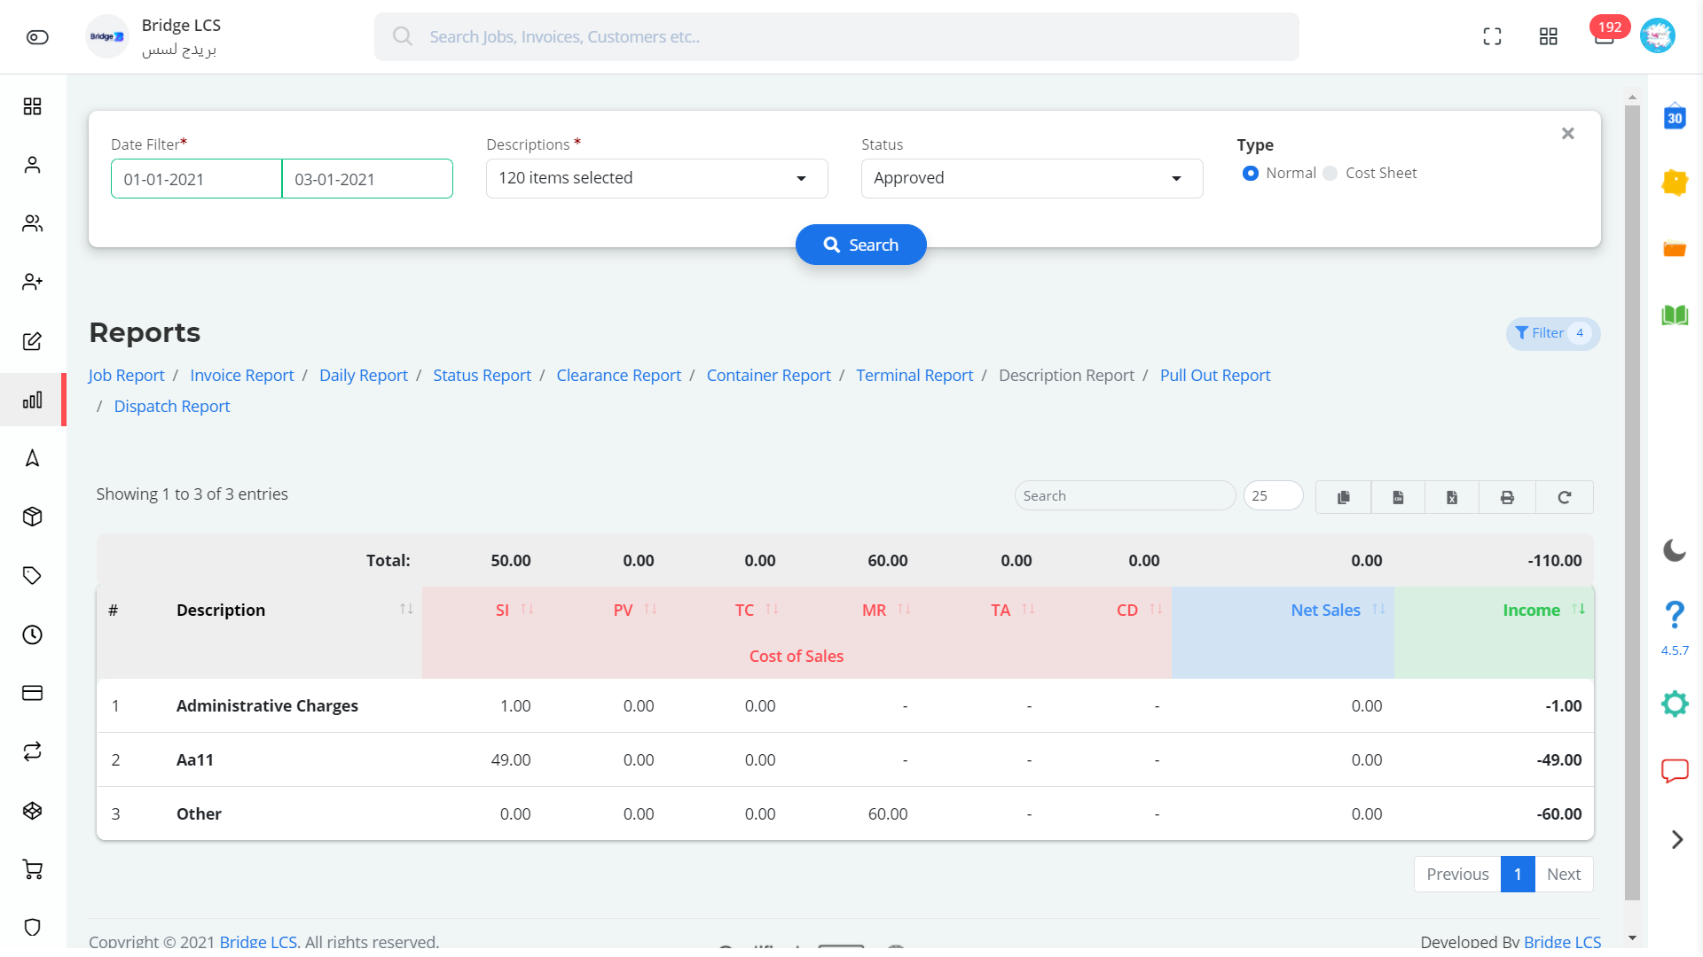
Task: Click the copy/duplicate icon in toolbar
Action: 1344,495
